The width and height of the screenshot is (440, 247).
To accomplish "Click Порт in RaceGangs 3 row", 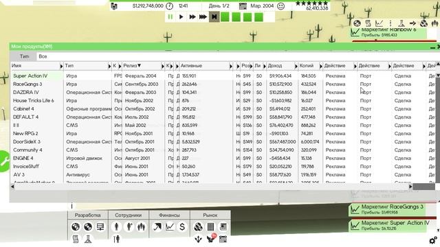I will coord(366,84).
